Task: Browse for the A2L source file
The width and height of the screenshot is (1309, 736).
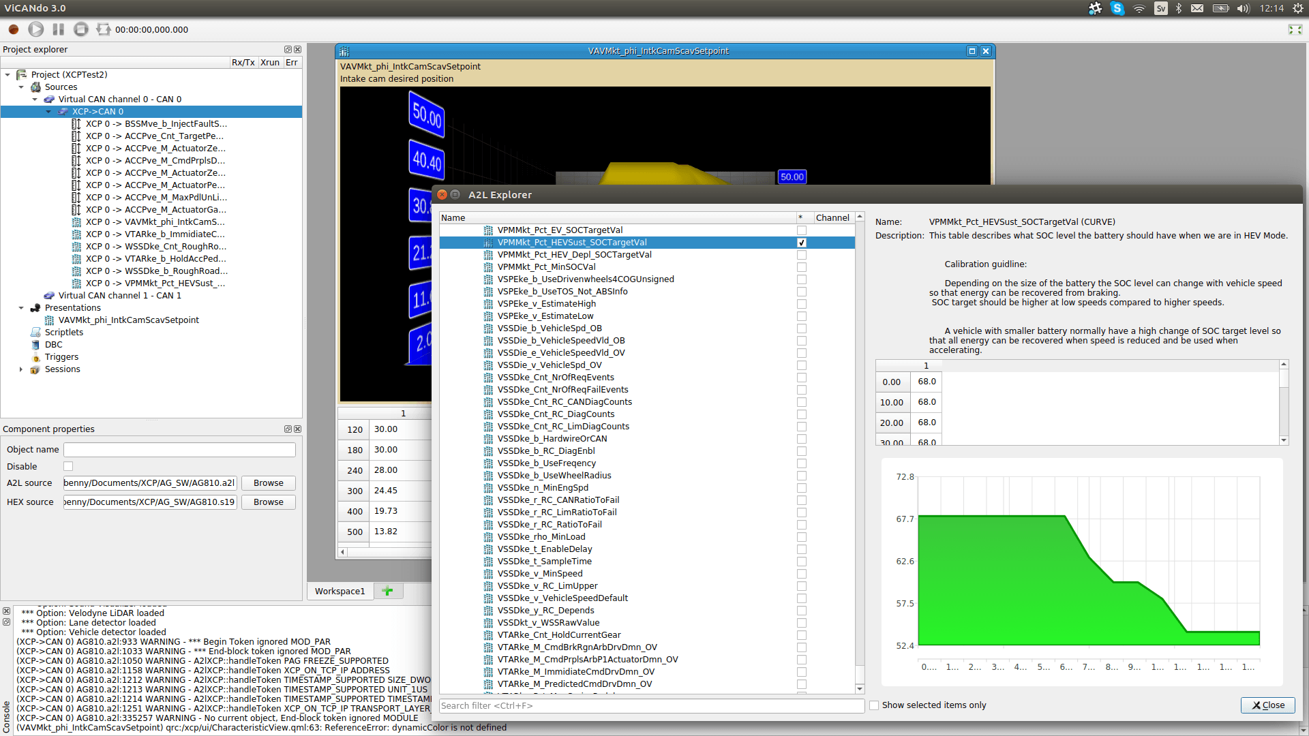Action: (x=269, y=482)
